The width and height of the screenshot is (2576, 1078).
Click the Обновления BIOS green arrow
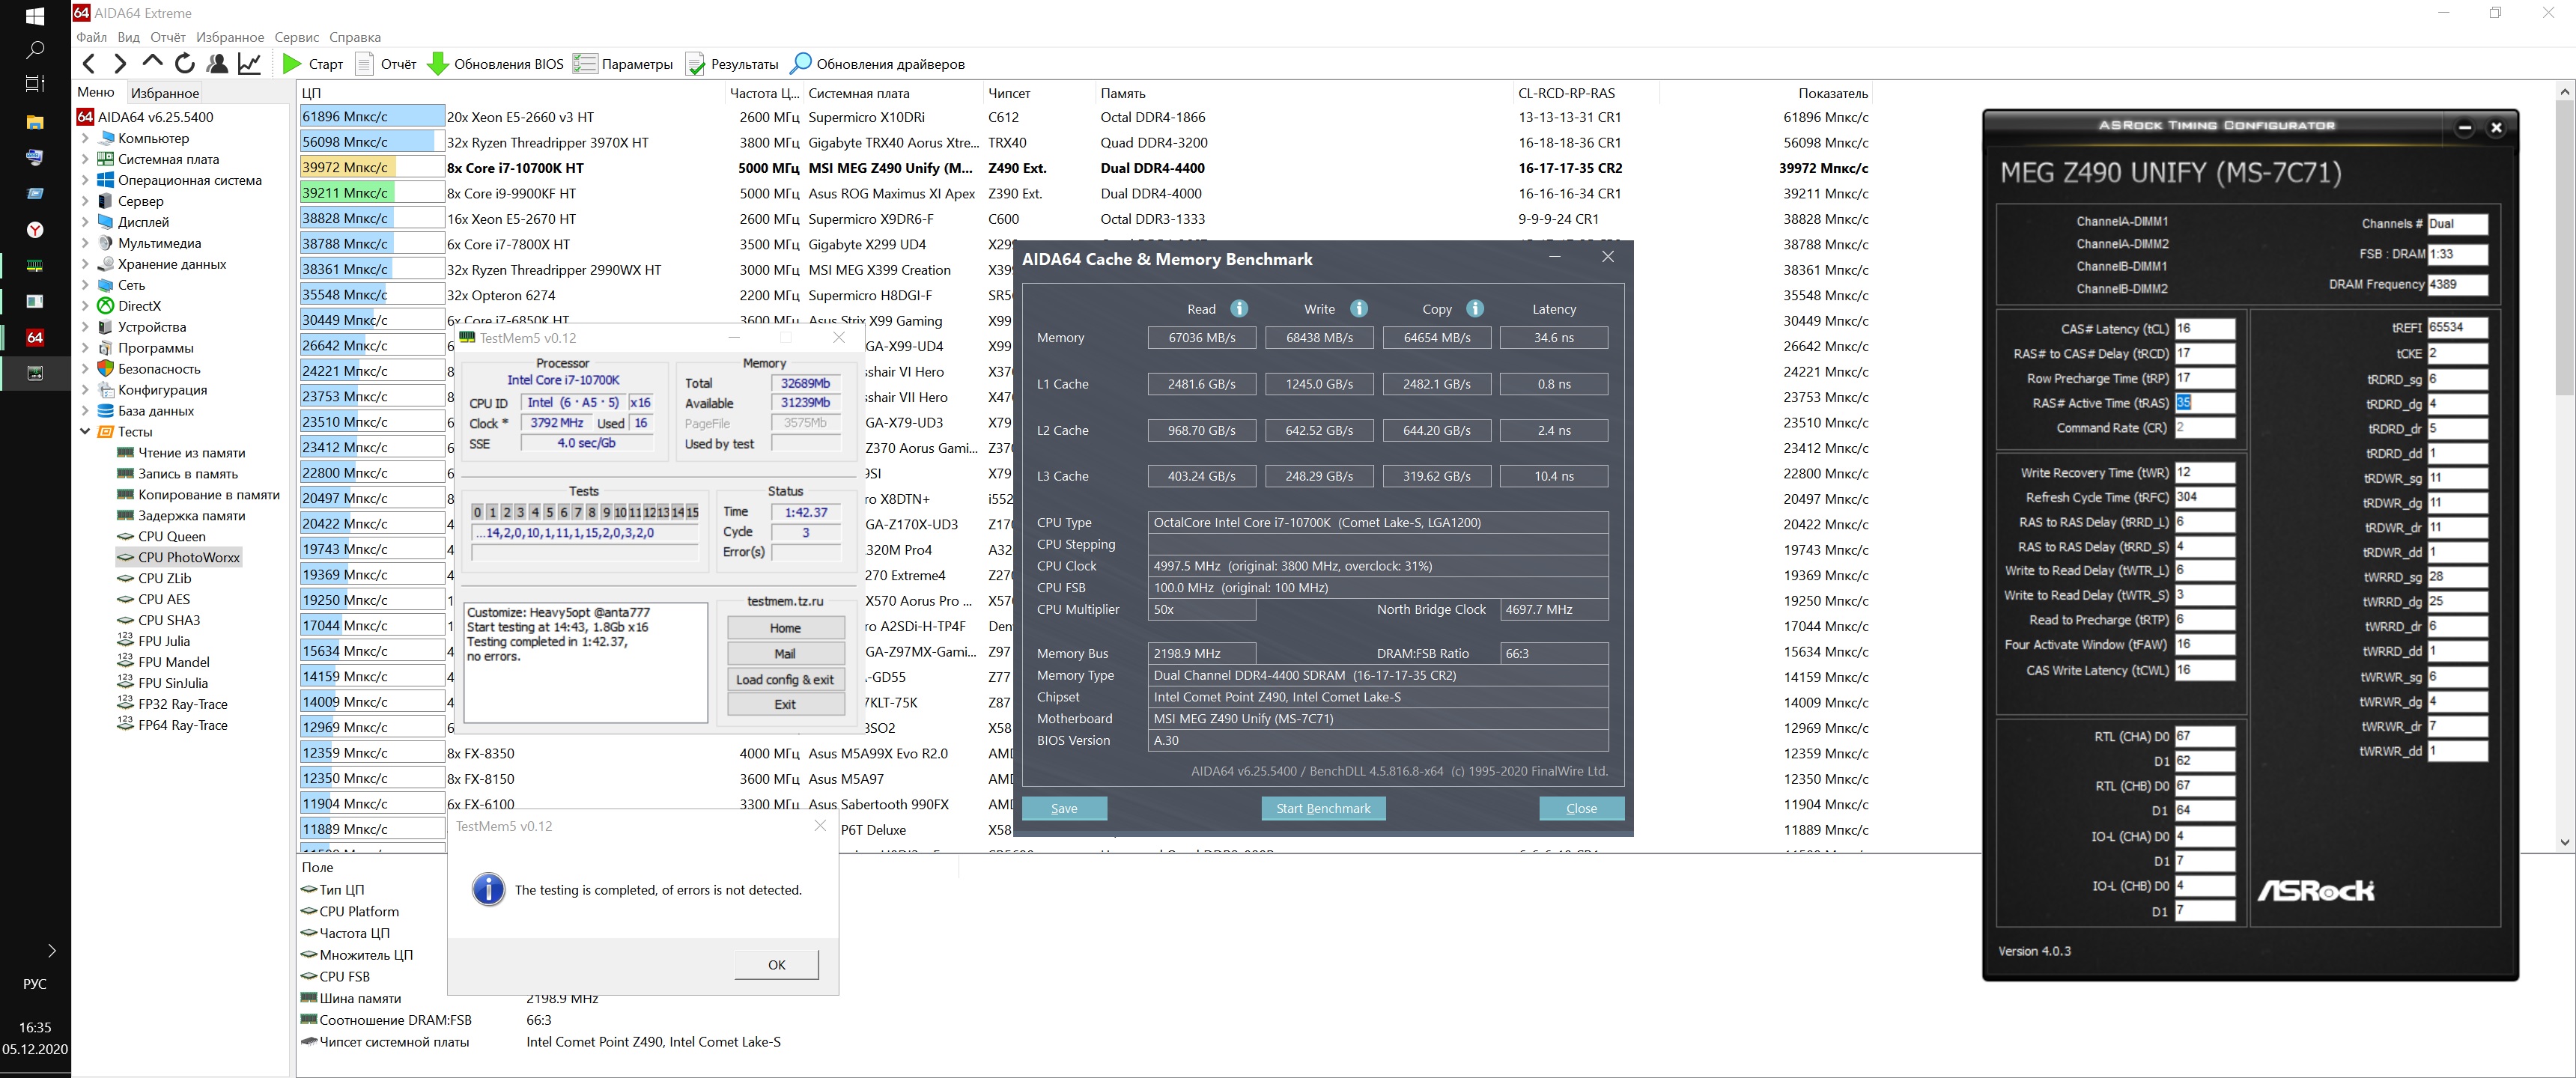pos(437,64)
